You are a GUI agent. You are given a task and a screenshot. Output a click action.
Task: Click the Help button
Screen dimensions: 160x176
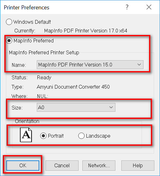pyautogui.click(x=138, y=165)
